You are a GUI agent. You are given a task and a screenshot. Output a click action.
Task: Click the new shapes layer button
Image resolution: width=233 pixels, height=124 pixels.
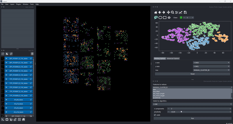[7, 54]
